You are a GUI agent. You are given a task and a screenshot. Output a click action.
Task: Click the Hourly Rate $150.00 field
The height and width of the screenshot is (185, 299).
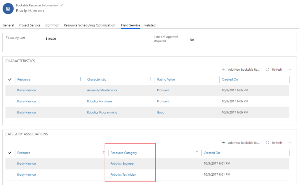point(51,39)
